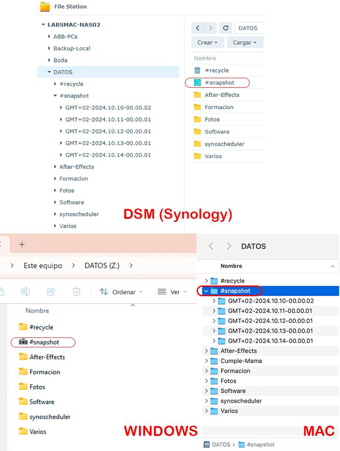This screenshot has height=451, width=340.
Task: Expand the Cumple-Mama folder in Mac Finder
Action: point(207,361)
